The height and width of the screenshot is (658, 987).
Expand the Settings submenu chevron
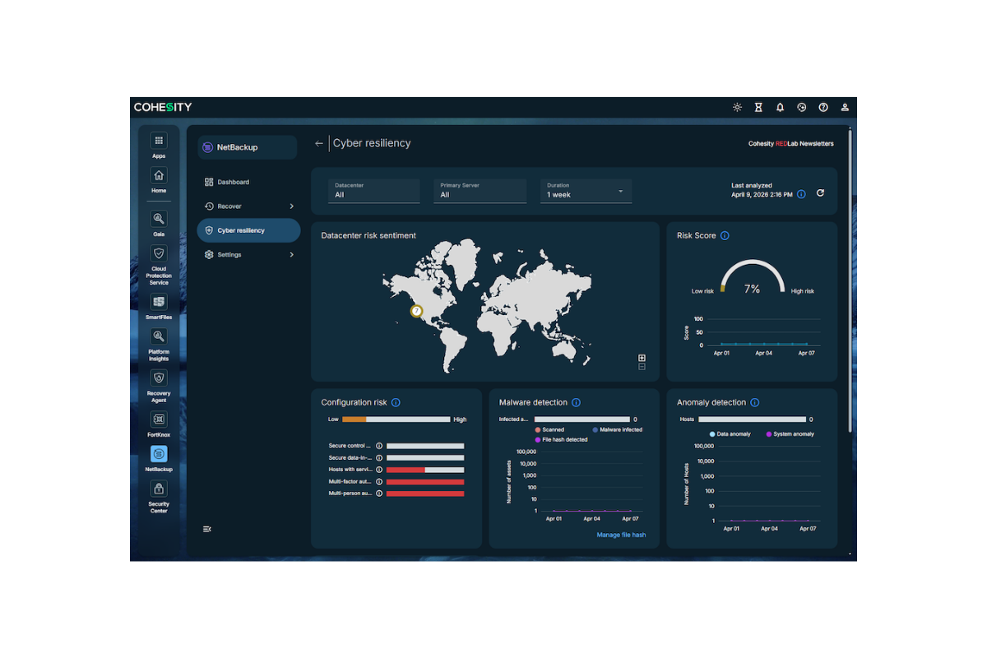coord(291,255)
